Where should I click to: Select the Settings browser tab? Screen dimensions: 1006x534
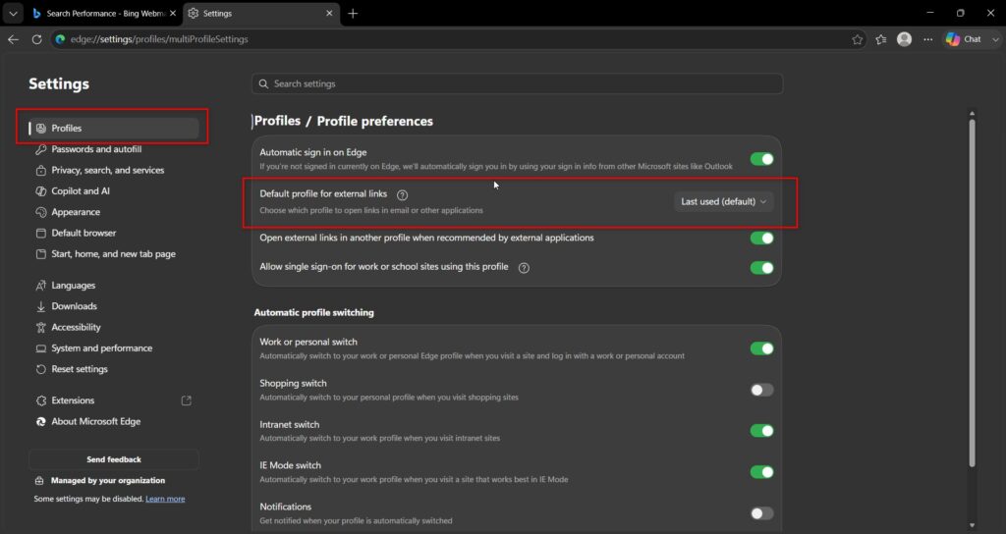coord(259,13)
